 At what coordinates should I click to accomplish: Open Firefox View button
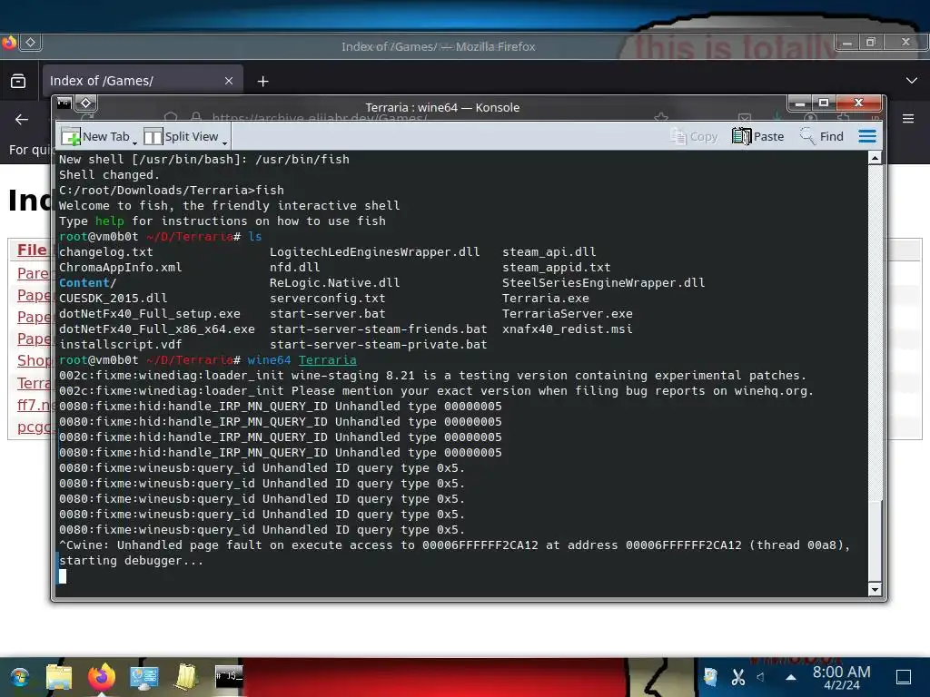pos(18,81)
